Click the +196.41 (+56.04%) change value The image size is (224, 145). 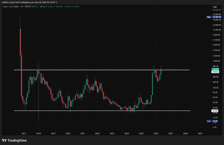[x=71, y=7]
